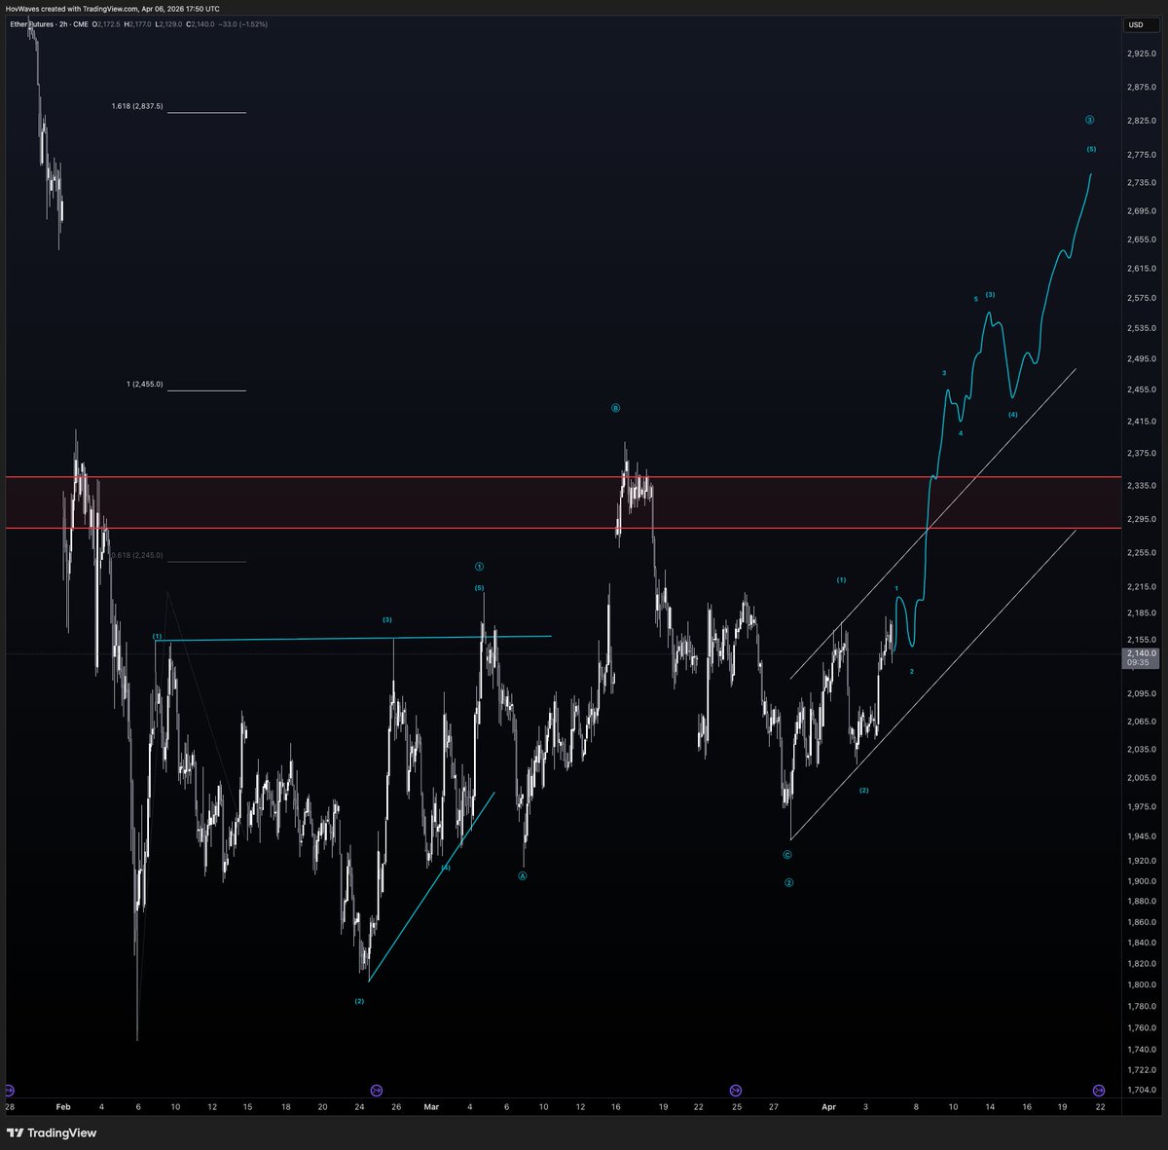Click the purple arrow marker below Mar 25
Viewport: 1168px width, 1150px height.
[734, 1091]
